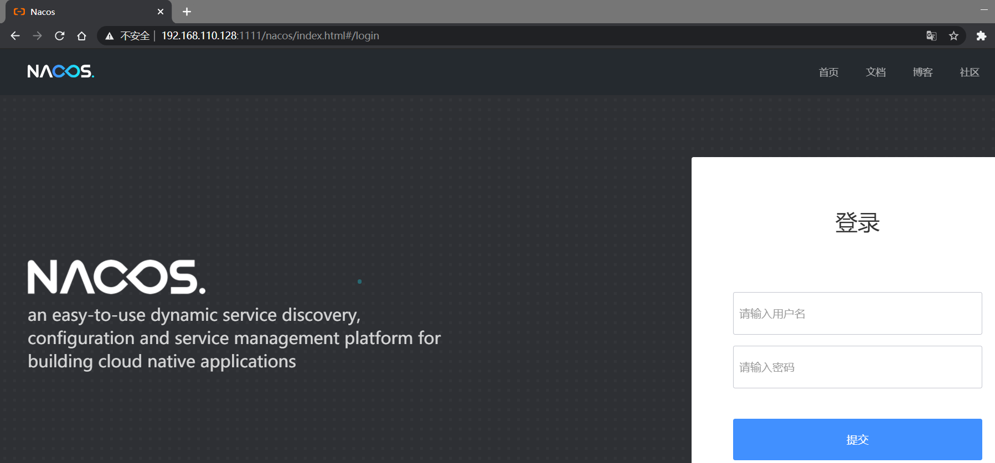
Task: Click the browser forward arrow
Action: click(37, 36)
